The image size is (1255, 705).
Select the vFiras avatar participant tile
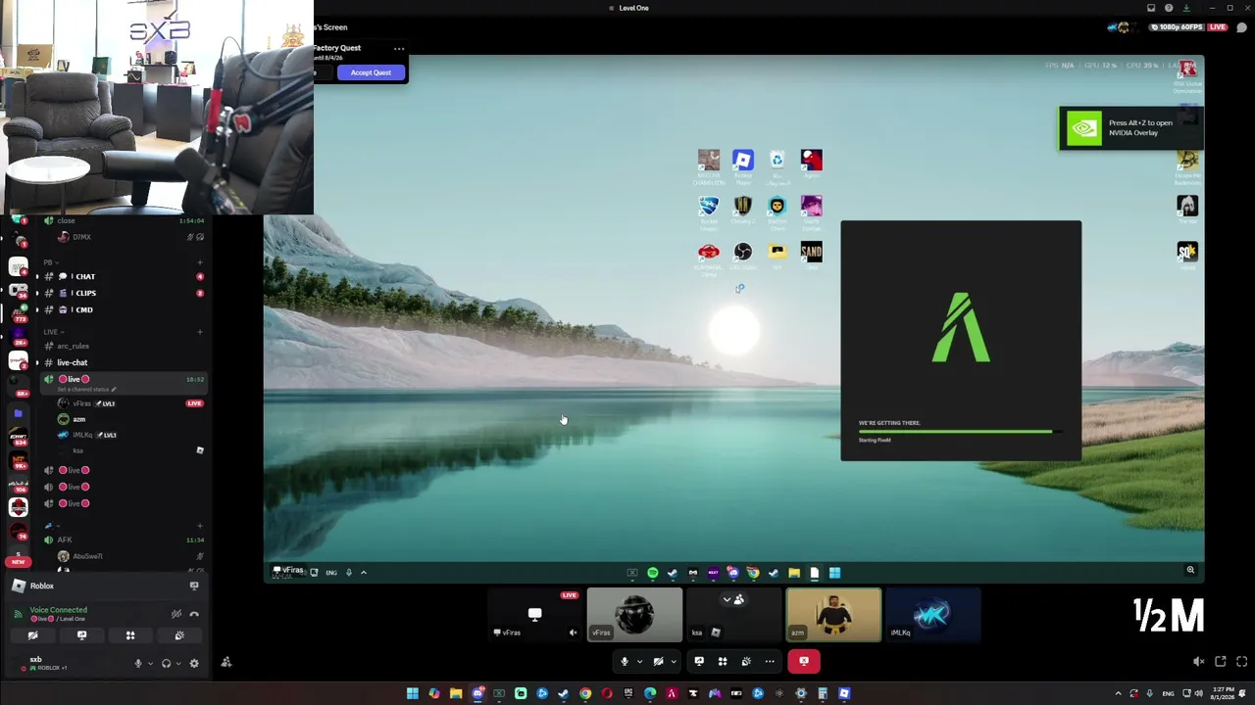point(634,615)
